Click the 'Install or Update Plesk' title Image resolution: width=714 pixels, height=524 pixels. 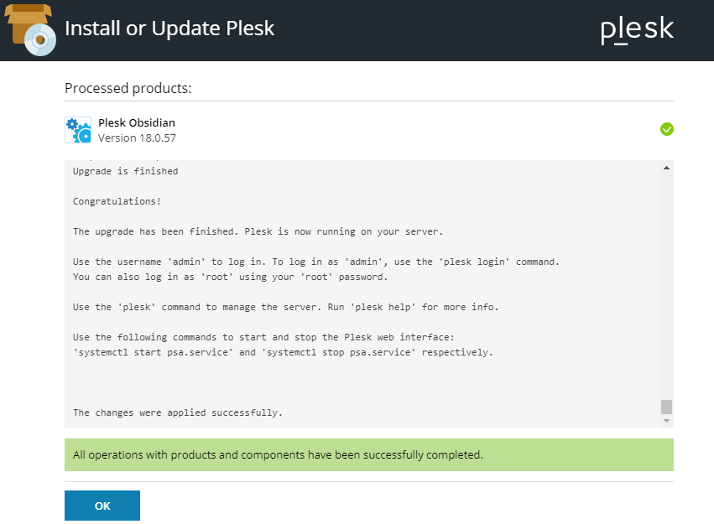click(169, 29)
